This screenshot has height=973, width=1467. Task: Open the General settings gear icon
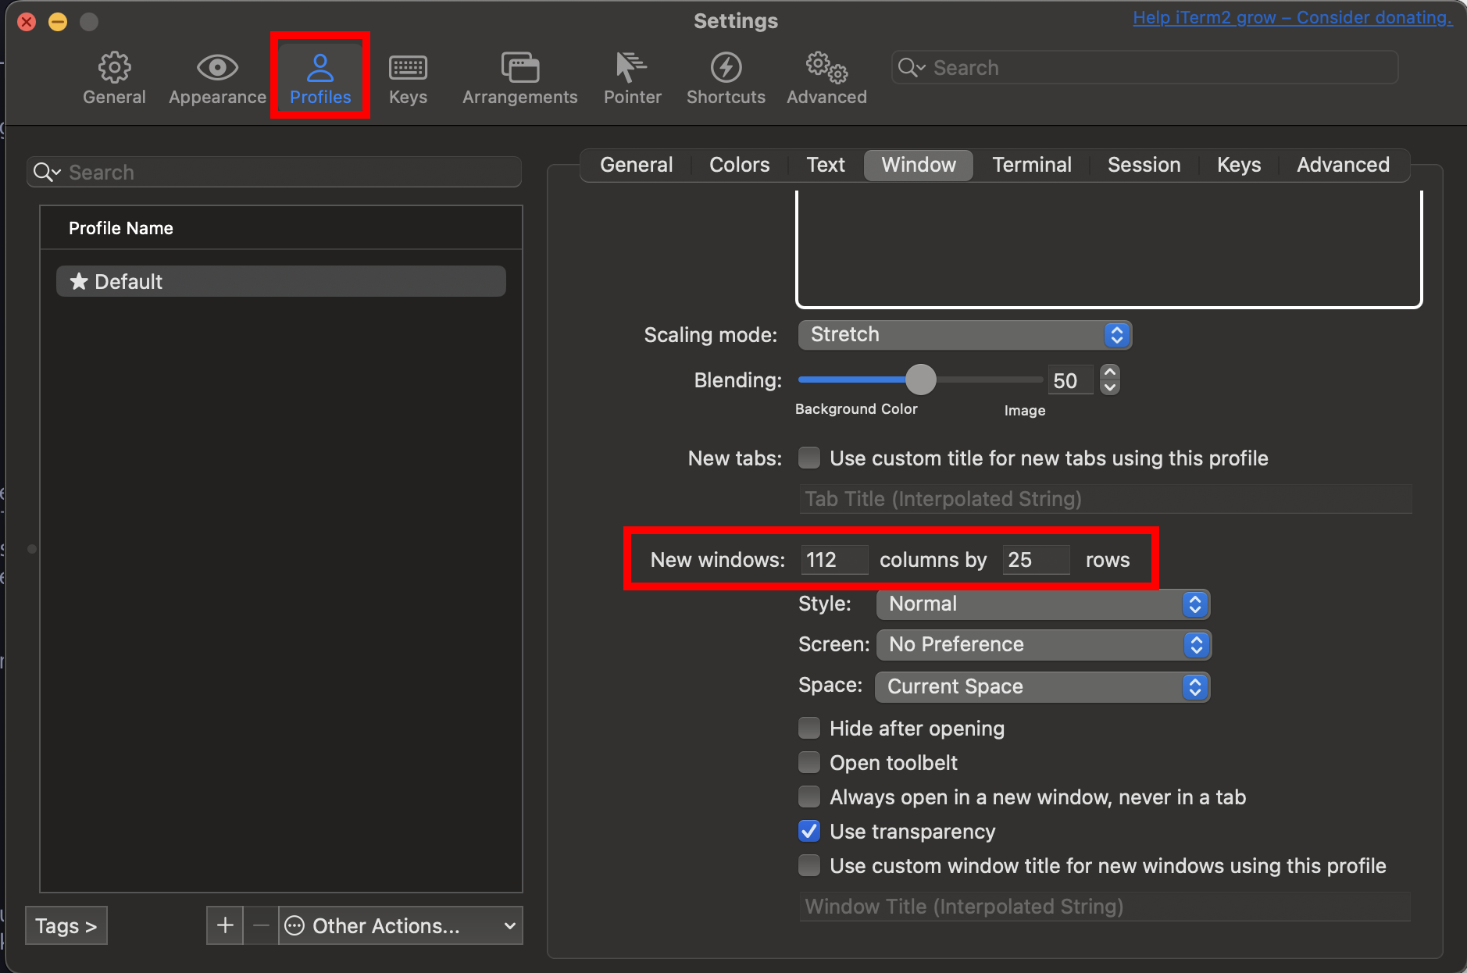(114, 68)
